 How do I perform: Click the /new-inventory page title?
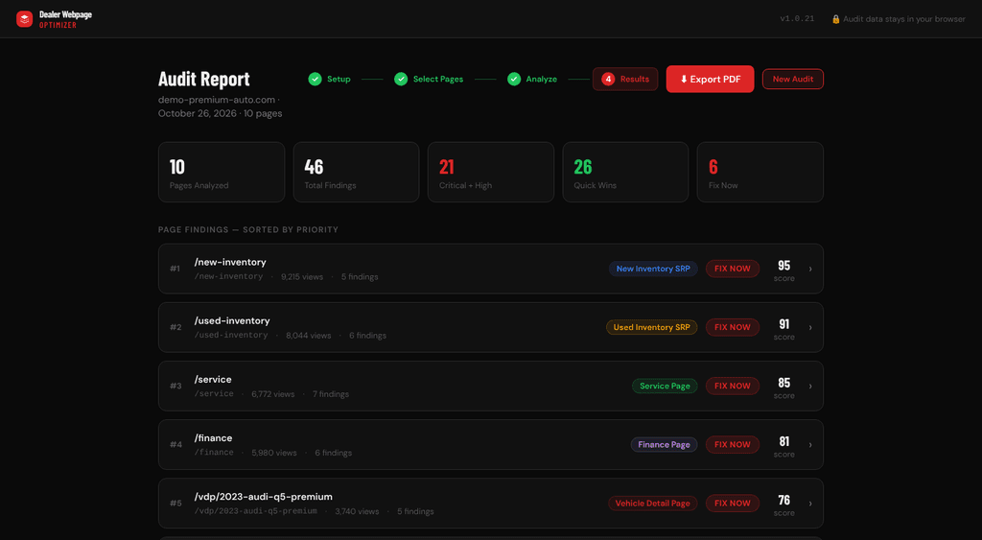[x=230, y=262]
